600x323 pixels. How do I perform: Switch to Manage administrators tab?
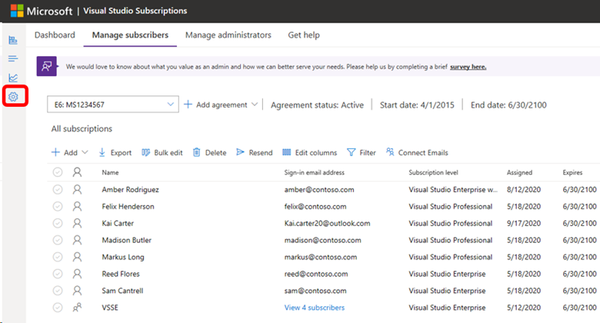(228, 35)
